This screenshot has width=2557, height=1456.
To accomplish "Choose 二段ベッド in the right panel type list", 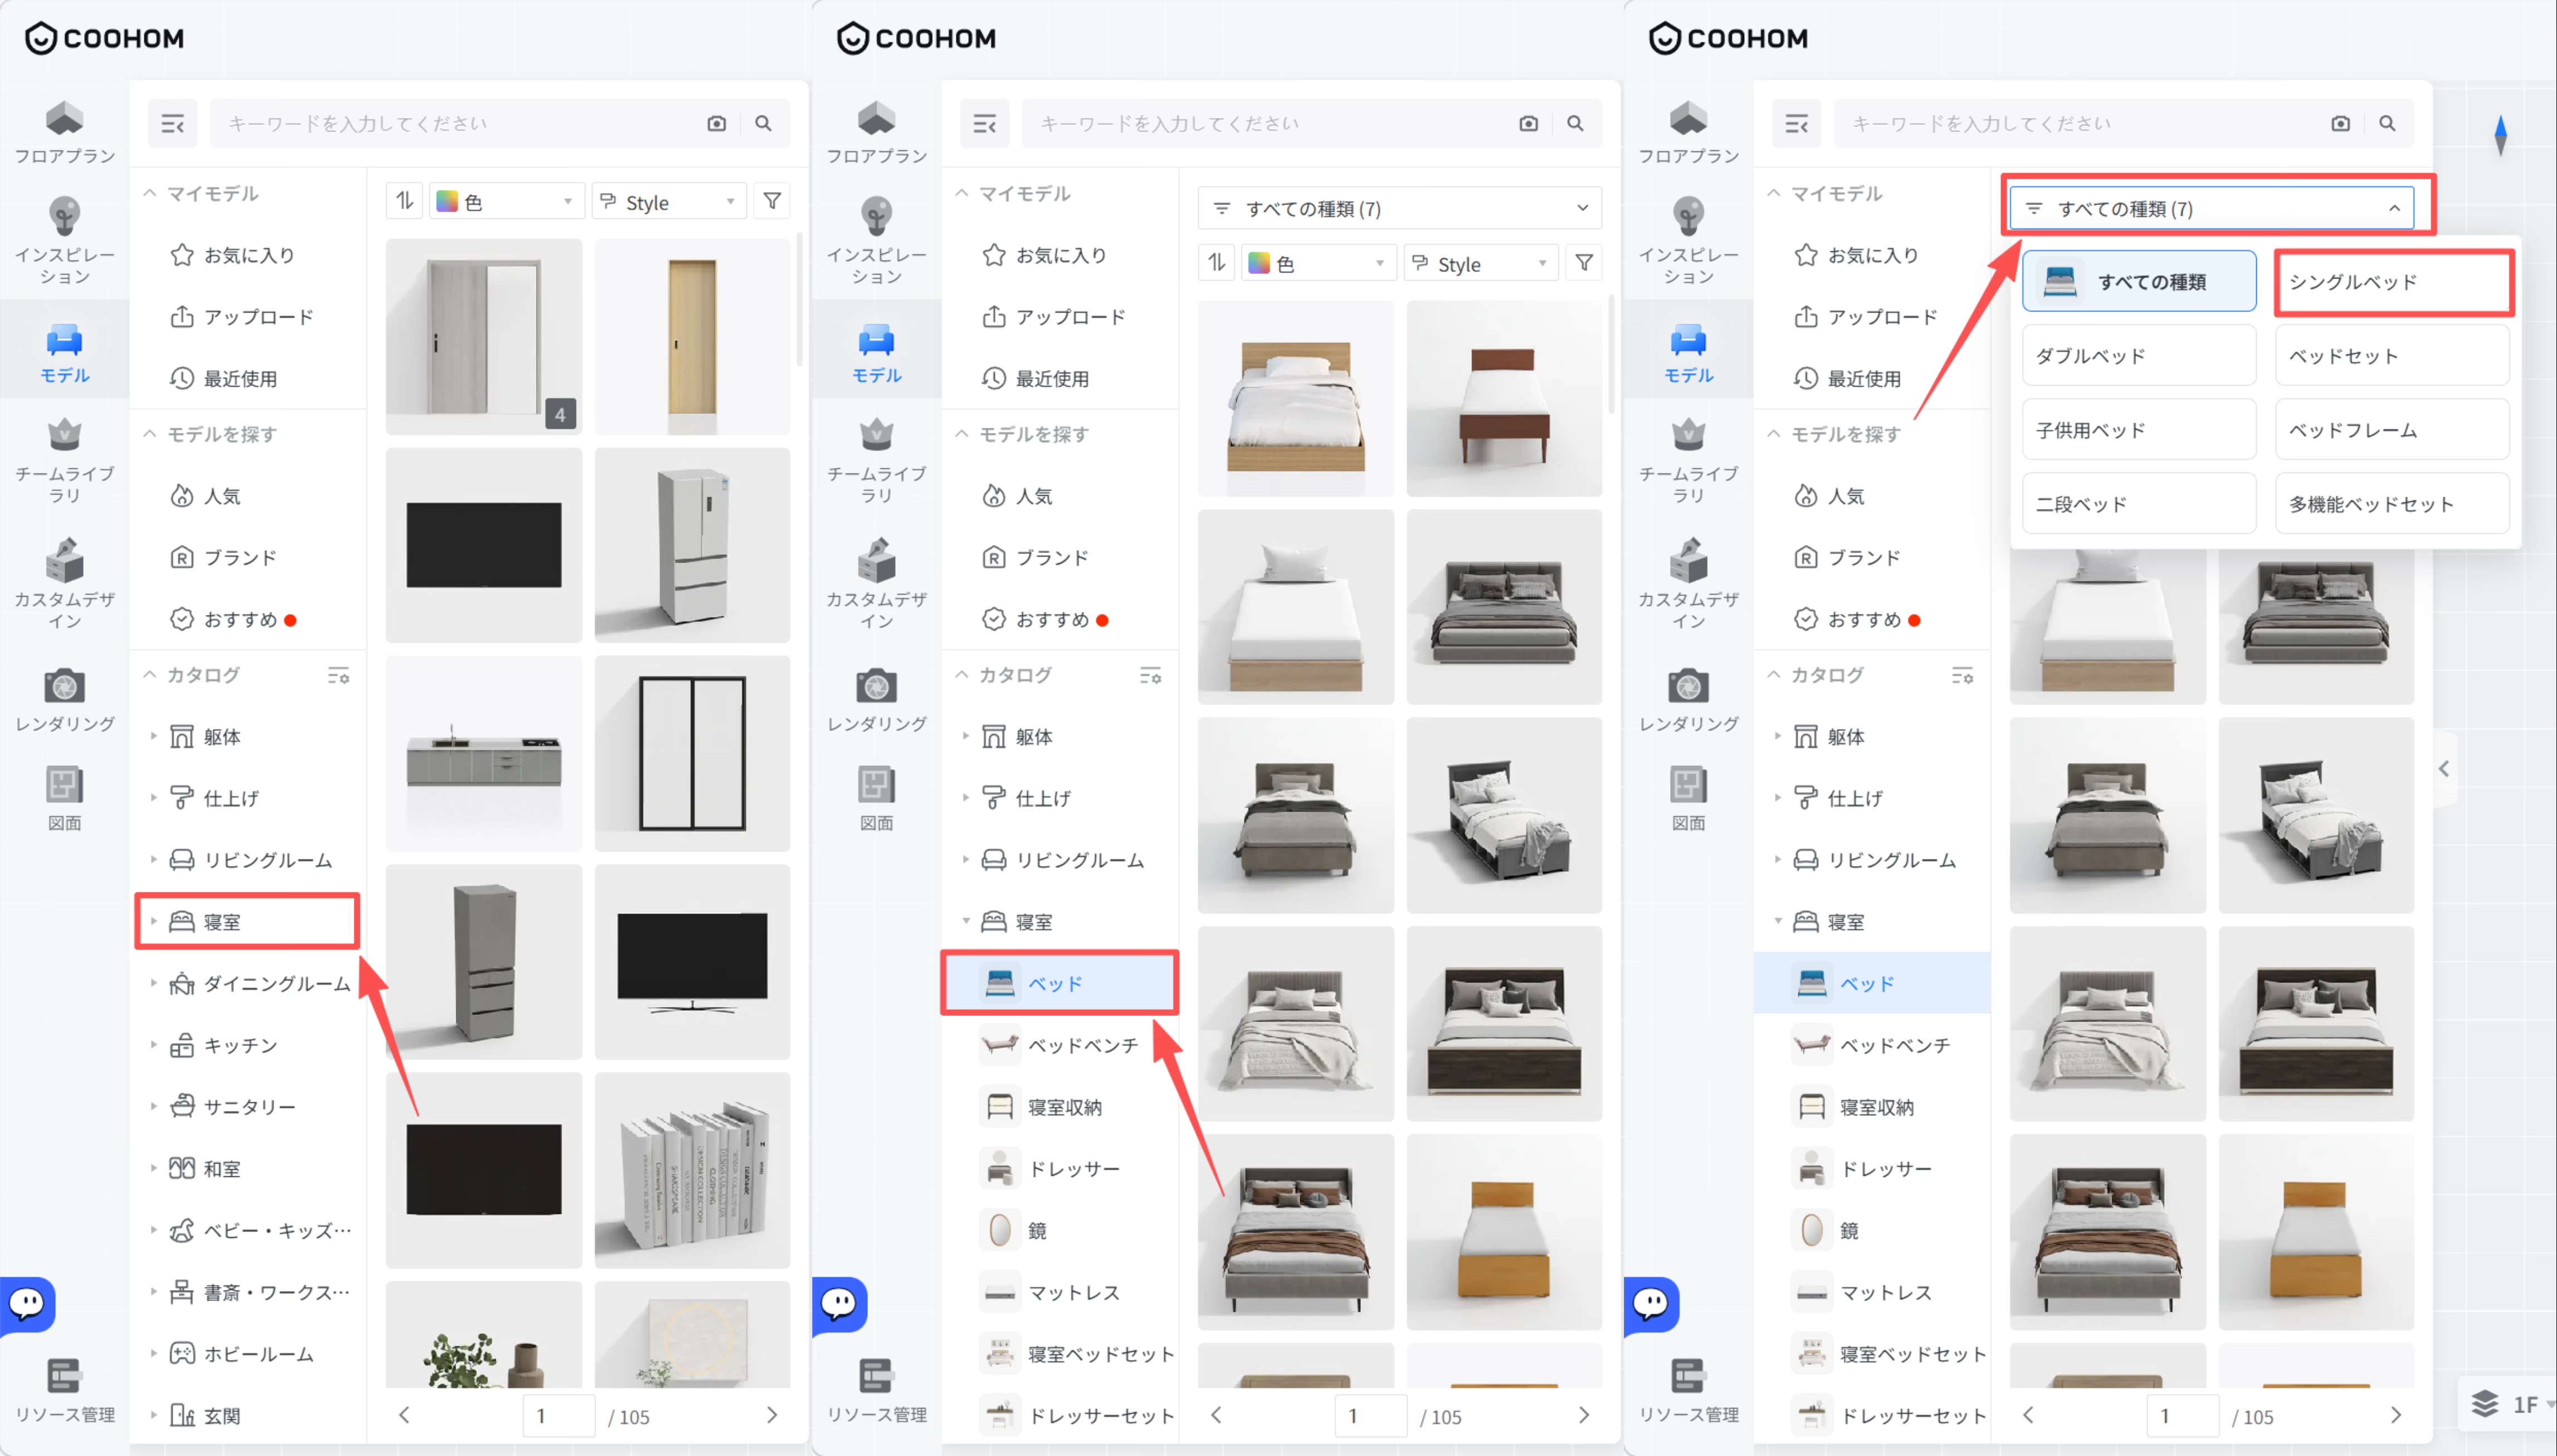I will tap(2139, 504).
